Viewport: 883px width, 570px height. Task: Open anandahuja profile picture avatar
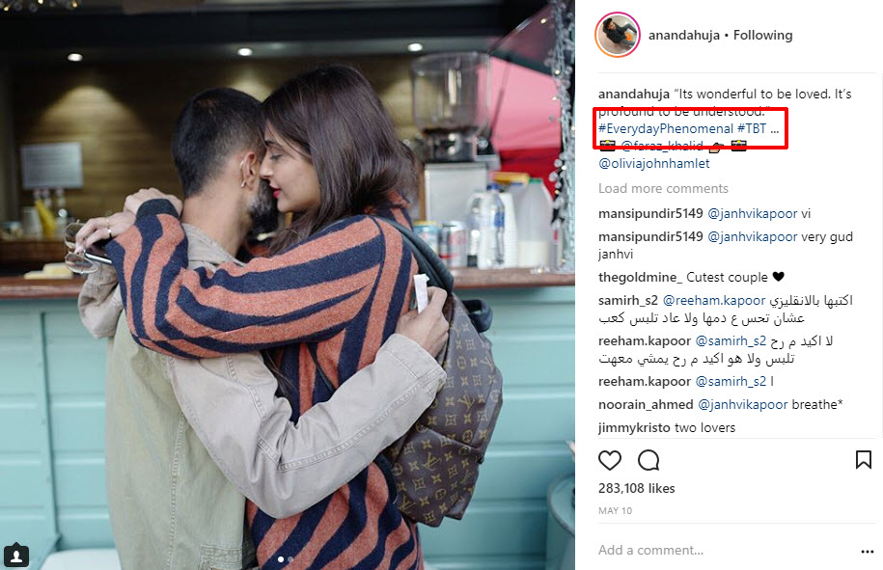coord(618,35)
